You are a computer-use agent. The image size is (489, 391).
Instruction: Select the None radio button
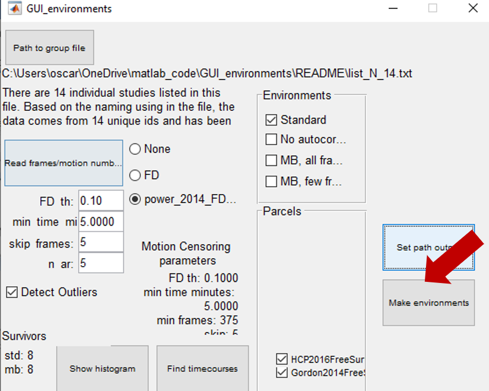[135, 149]
